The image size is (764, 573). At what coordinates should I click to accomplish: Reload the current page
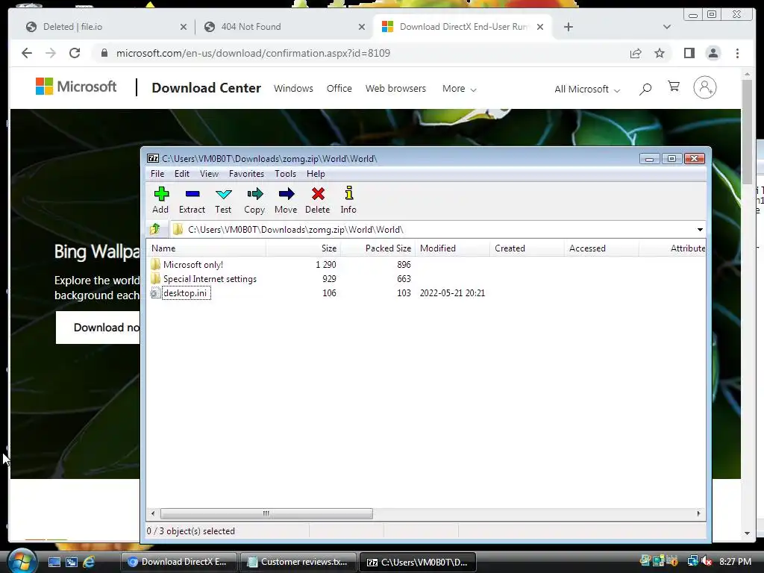tap(75, 53)
